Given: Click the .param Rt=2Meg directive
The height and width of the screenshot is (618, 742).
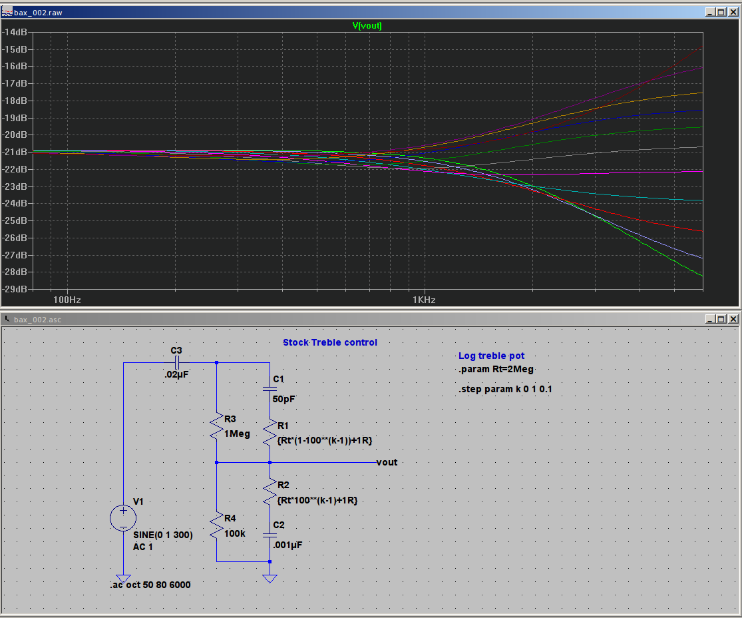Looking at the screenshot, I should pos(496,370).
